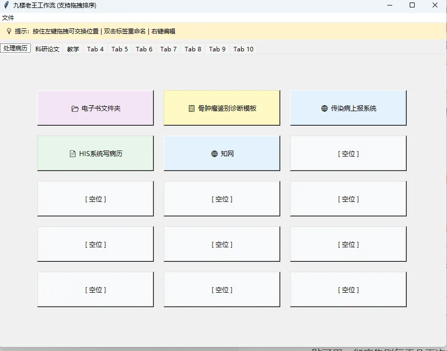This screenshot has width=447, height=351.
Task: Open Tab 4
Action: 95,49
